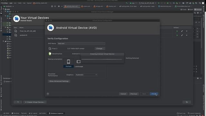Launch android 6 emulator with play icon
206x116 pixels.
[x=177, y=35]
